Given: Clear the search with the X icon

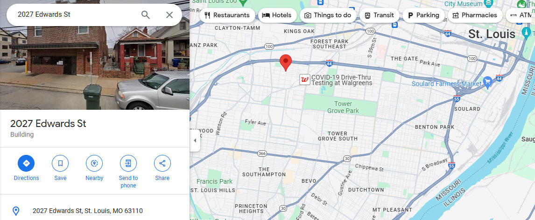Looking at the screenshot, I should [x=169, y=14].
